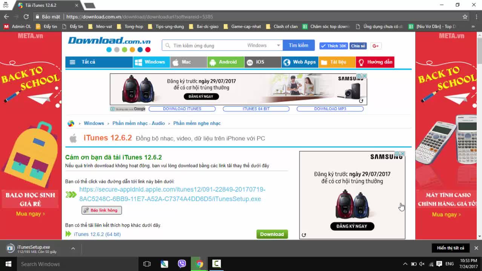This screenshot has width=482, height=271.
Task: Open Phần mềm nhạc - Audio breadcrumb
Action: point(138,123)
